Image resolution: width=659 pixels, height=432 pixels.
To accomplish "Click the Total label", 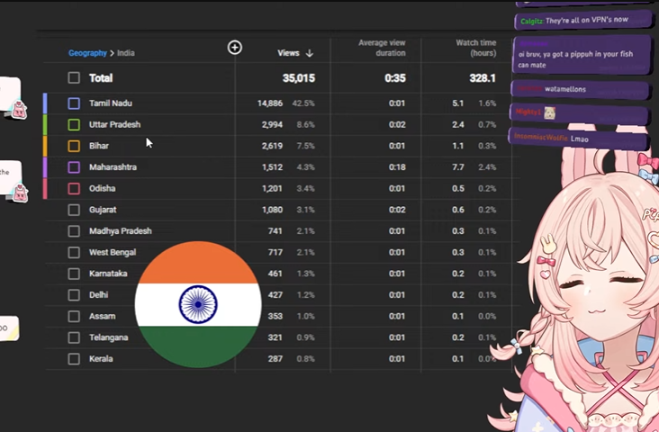I will [101, 77].
